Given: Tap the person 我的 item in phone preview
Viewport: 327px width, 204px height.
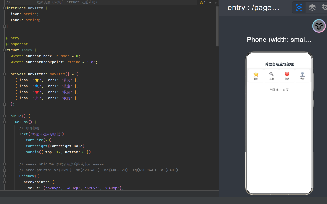Looking at the screenshot, I should pos(302,76).
